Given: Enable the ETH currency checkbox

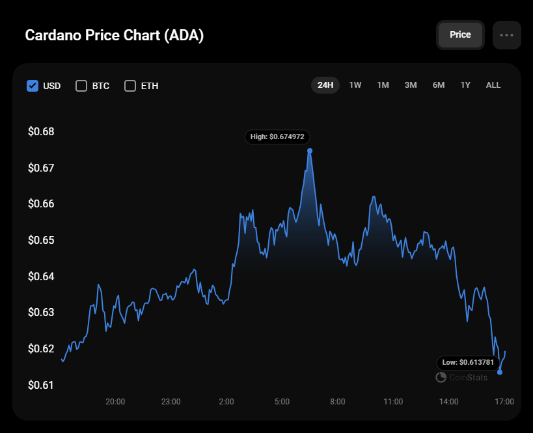Looking at the screenshot, I should [130, 86].
